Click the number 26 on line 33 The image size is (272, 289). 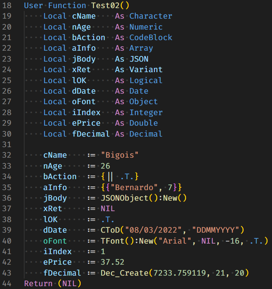pos(105,166)
